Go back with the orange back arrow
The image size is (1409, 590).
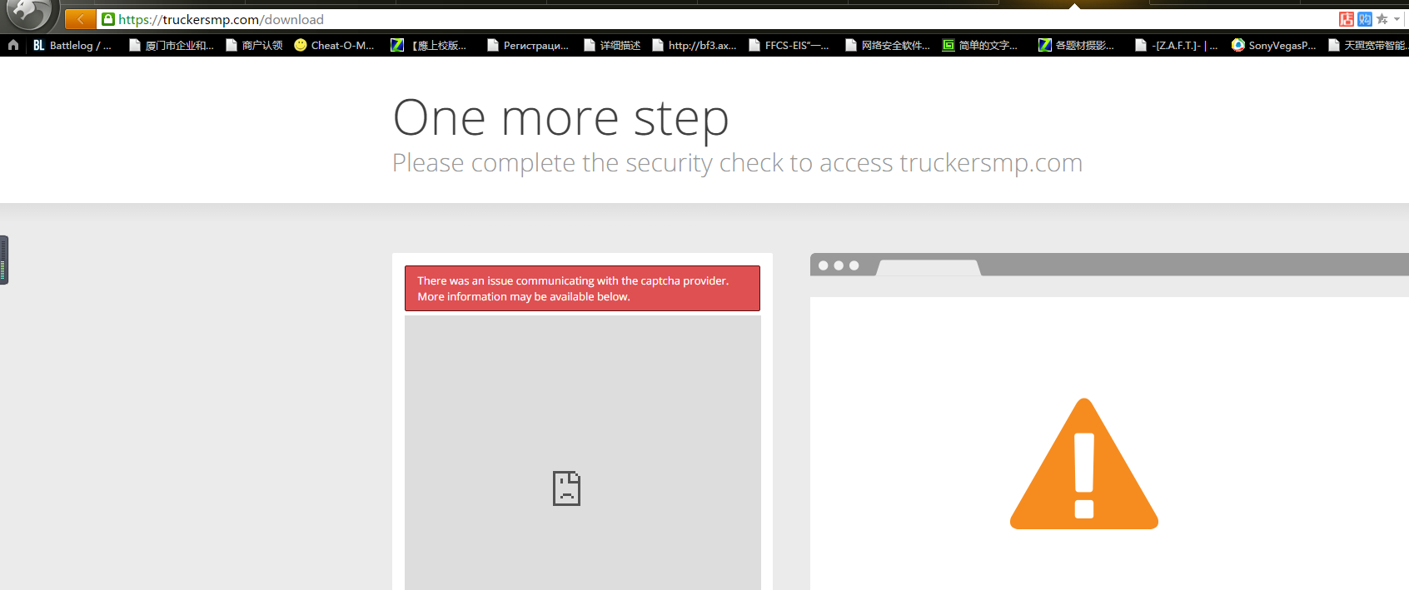[x=80, y=19]
